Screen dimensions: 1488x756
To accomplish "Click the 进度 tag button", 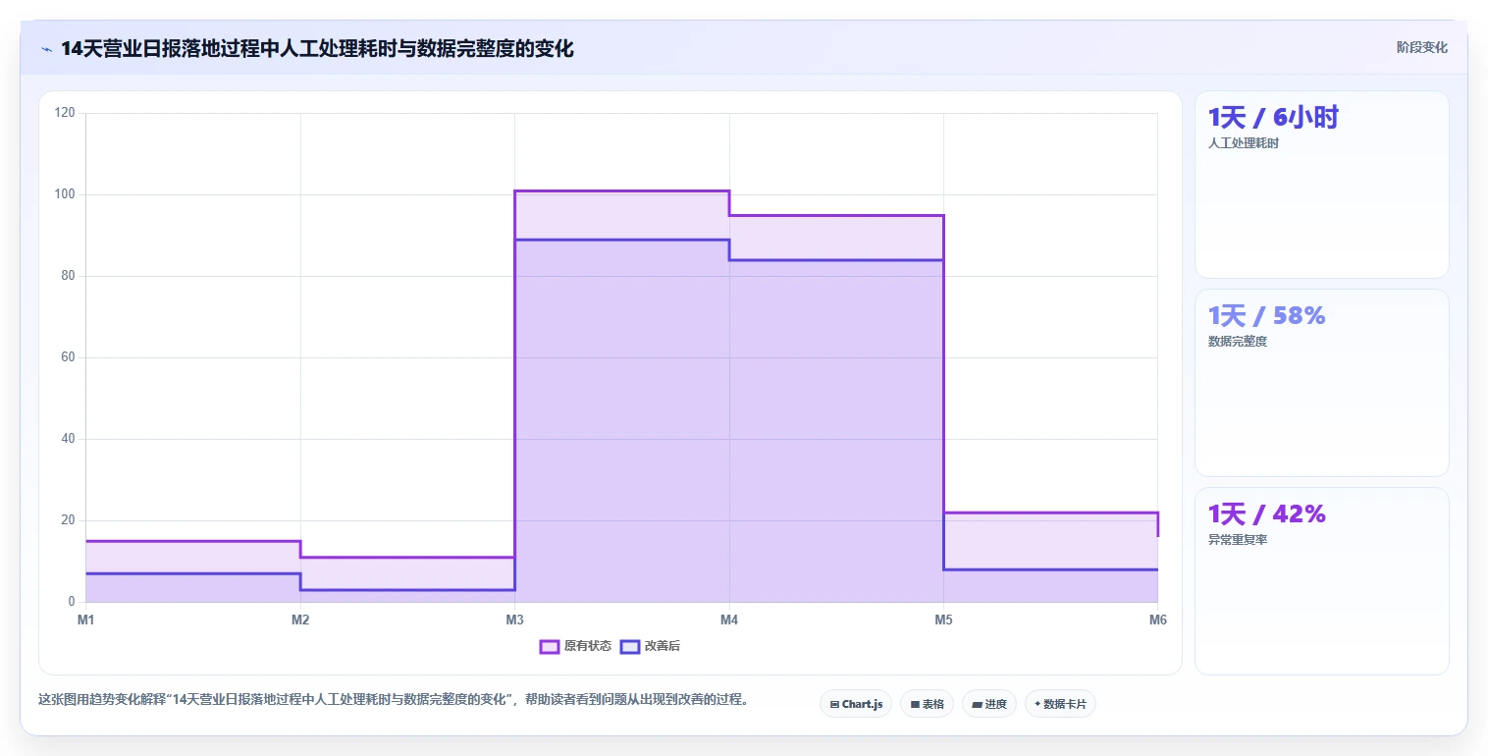I will (989, 704).
